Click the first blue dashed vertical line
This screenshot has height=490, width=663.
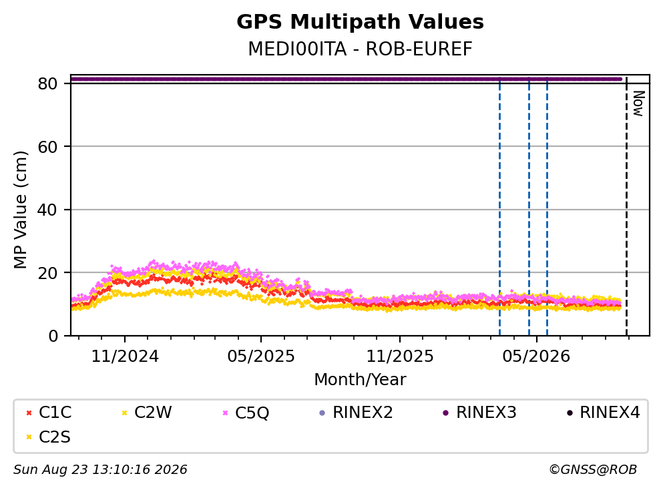500,206
